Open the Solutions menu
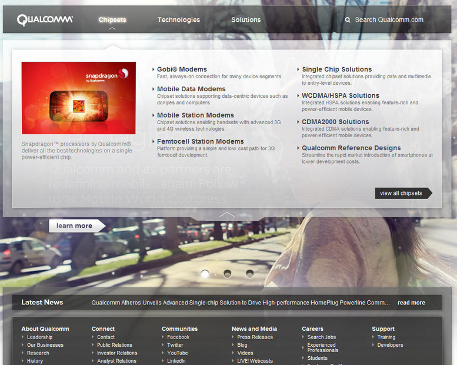 246,20
